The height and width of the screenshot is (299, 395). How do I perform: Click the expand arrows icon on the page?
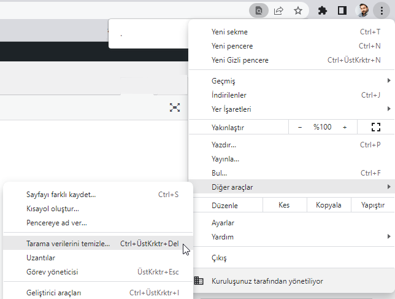coord(175,107)
